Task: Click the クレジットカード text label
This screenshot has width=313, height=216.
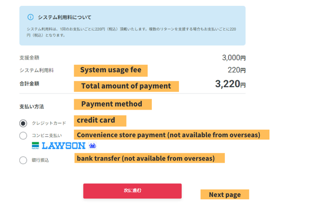Action: pyautogui.click(x=49, y=123)
